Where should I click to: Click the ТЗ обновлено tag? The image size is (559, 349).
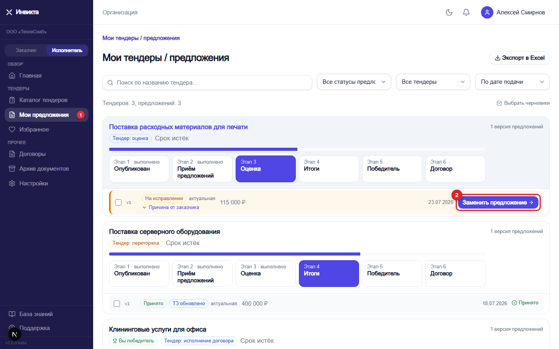click(189, 304)
